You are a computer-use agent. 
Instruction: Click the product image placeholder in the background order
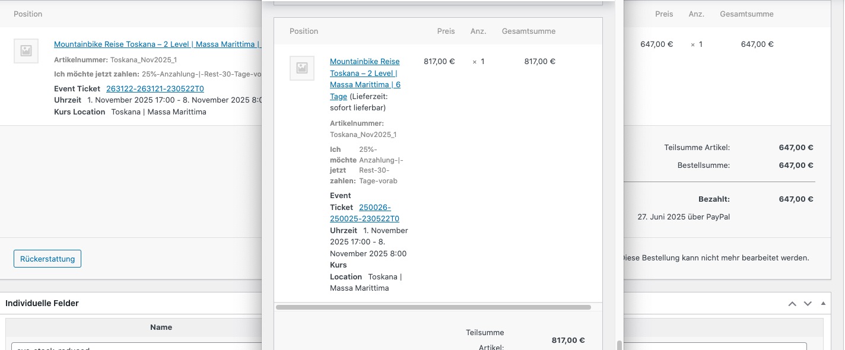[x=26, y=51]
